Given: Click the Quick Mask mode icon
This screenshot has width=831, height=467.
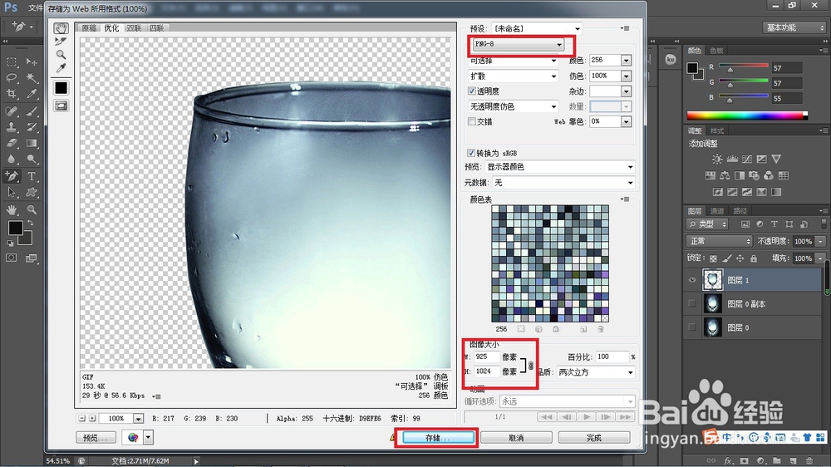Looking at the screenshot, I should (11, 258).
